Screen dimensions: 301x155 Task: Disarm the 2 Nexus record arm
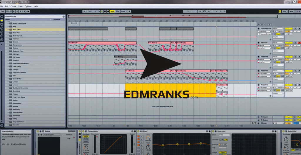[300, 43]
